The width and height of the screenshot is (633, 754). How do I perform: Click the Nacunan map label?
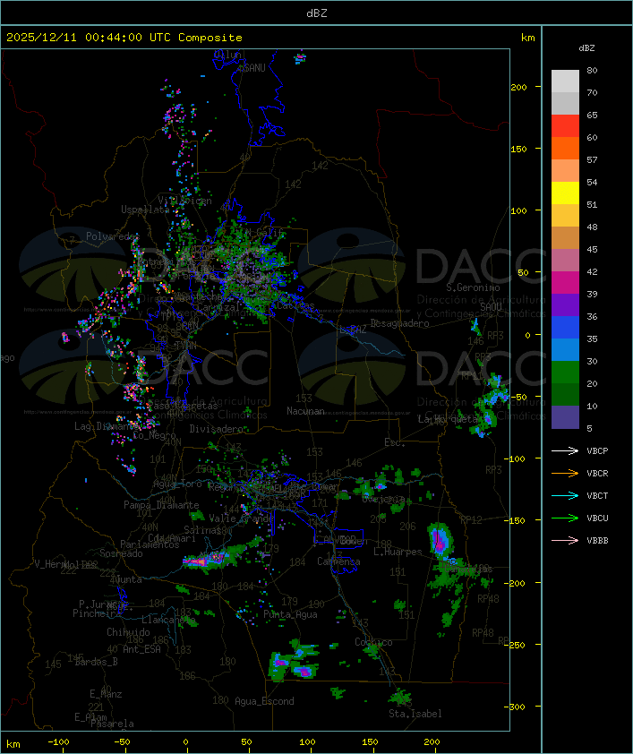[305, 411]
